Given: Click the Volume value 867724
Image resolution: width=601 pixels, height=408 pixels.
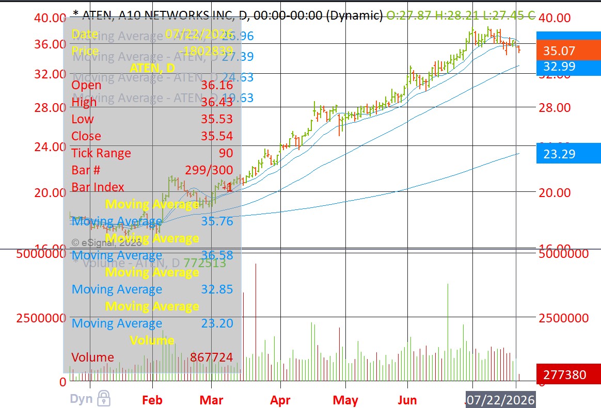Looking at the screenshot, I should pos(212,357).
